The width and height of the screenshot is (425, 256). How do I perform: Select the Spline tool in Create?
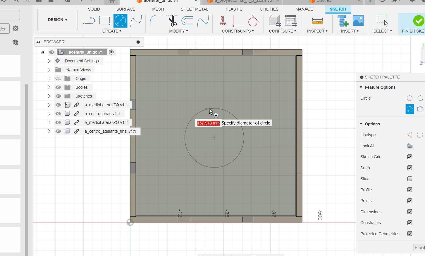coord(136,21)
